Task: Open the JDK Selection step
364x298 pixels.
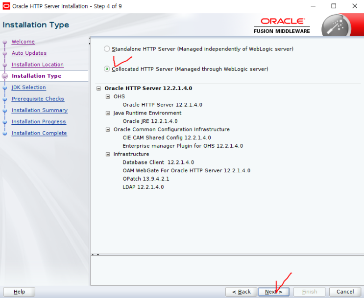Action: coord(29,88)
